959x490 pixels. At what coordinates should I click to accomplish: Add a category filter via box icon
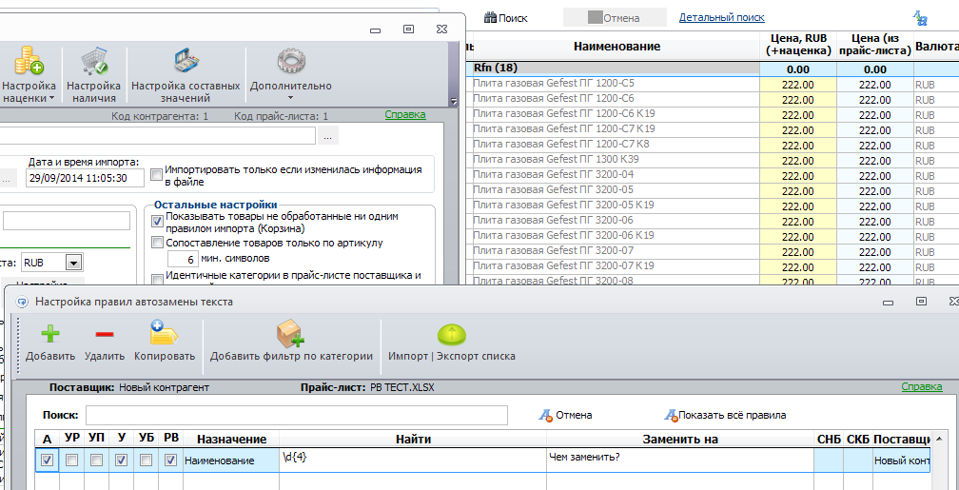coord(290,334)
